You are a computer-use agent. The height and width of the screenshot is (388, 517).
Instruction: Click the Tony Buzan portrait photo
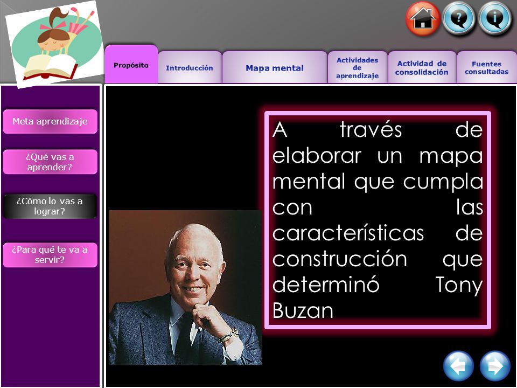pyautogui.click(x=185, y=287)
